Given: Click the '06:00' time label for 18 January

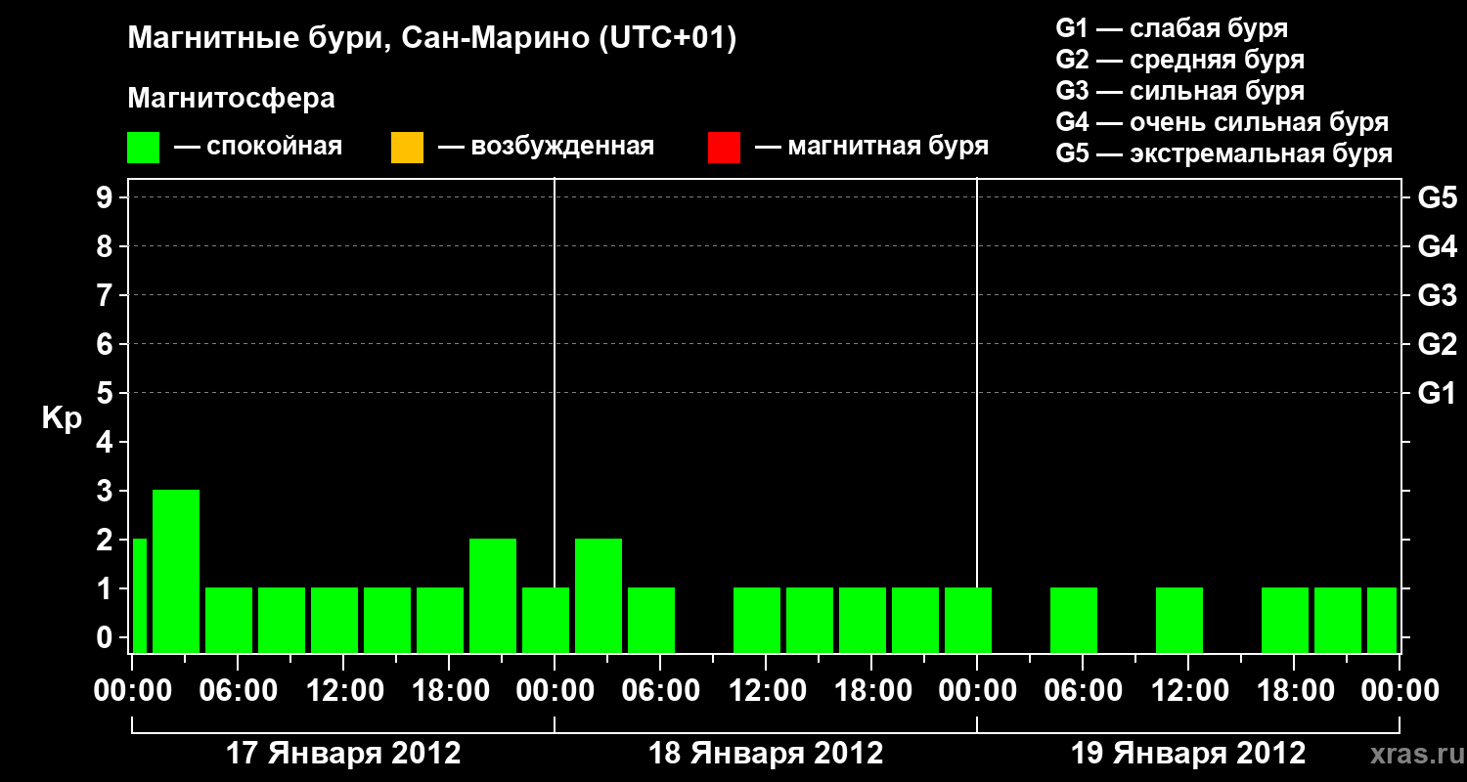Looking at the screenshot, I should point(660,691).
